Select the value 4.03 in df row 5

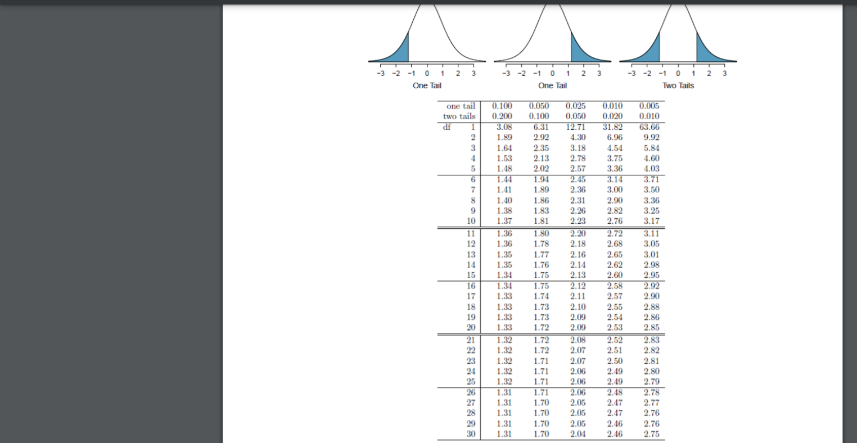[x=651, y=169]
